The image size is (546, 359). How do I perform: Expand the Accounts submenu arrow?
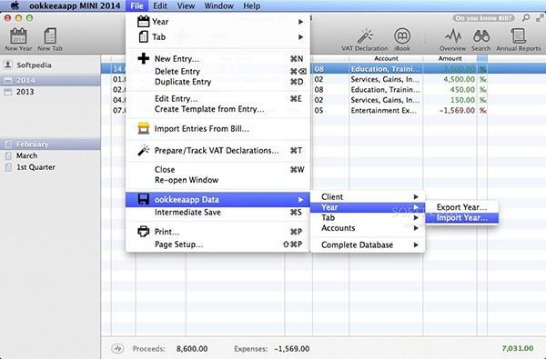[x=416, y=228]
